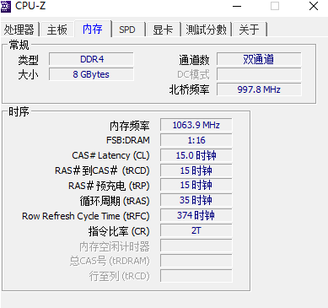The image size is (328, 308).
Task: Minimize the CPU-Z window
Action: 237,6
